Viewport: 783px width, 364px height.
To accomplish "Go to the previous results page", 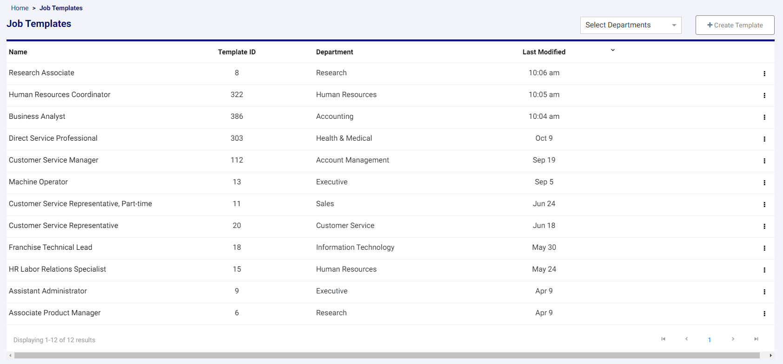I will (686, 339).
